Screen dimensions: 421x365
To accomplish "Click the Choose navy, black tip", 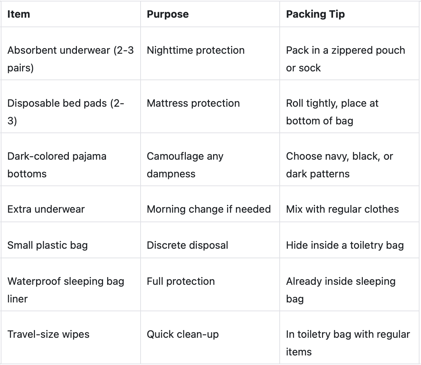I will (339, 164).
